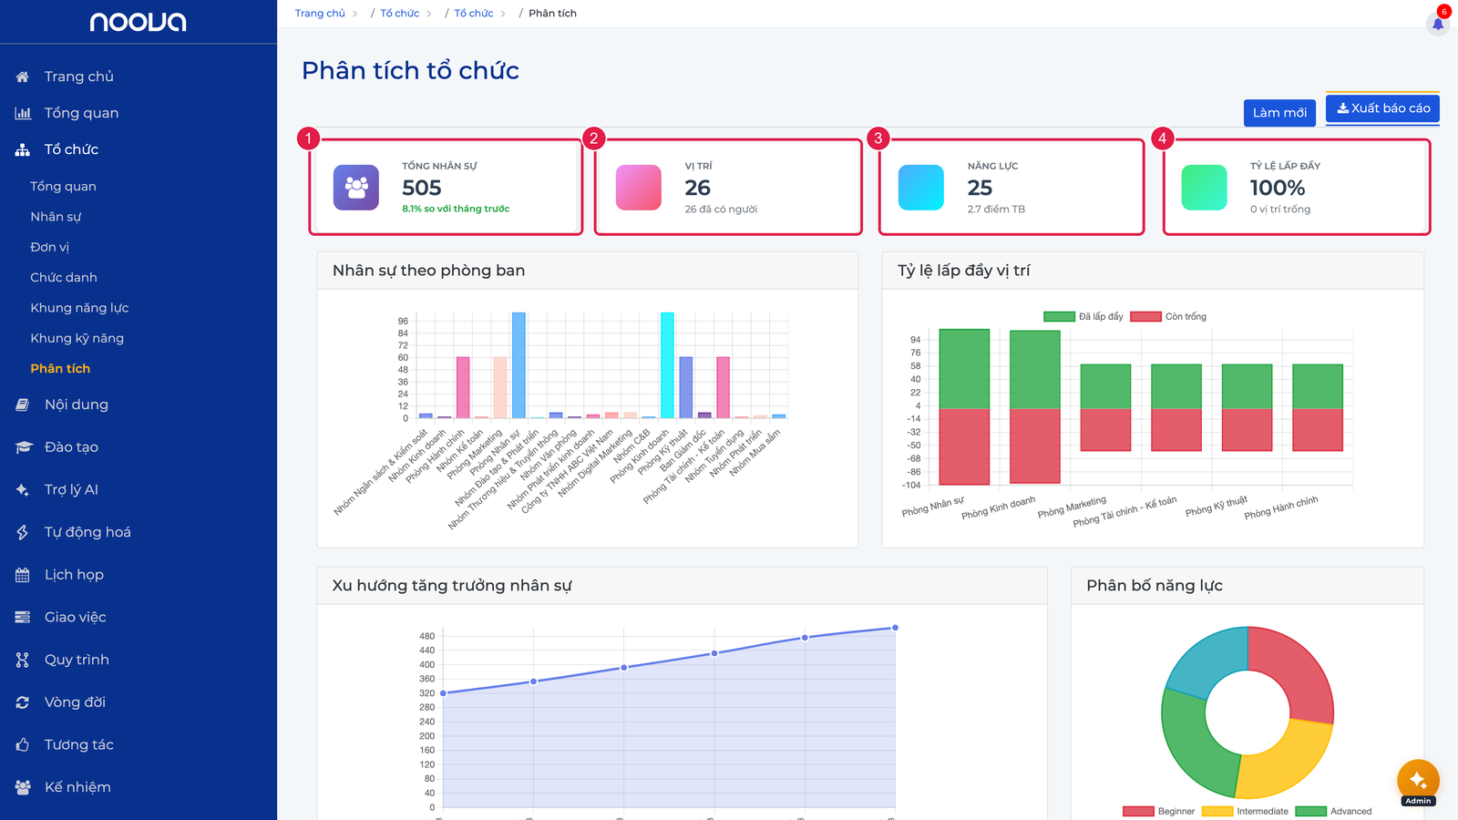Viewport: 1458px width, 820px height.
Task: Click the Lịch họp calendar icon
Action: 23,575
